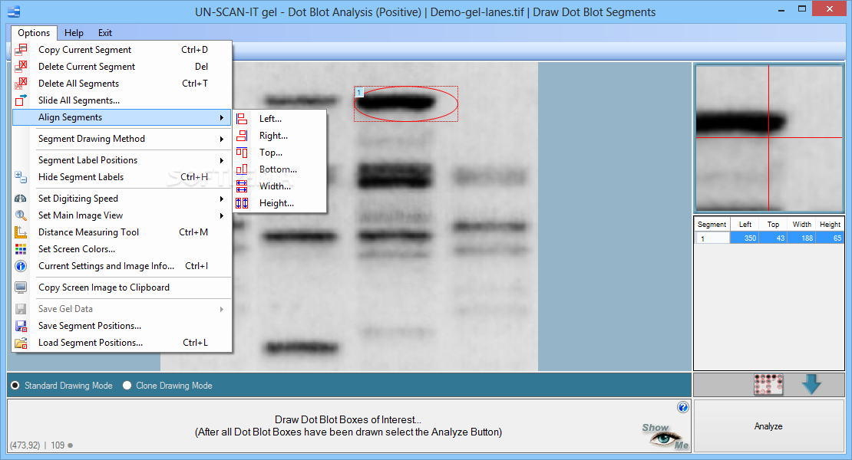Click the Top value 43 cell
Screen dimensions: 852x460
point(773,238)
